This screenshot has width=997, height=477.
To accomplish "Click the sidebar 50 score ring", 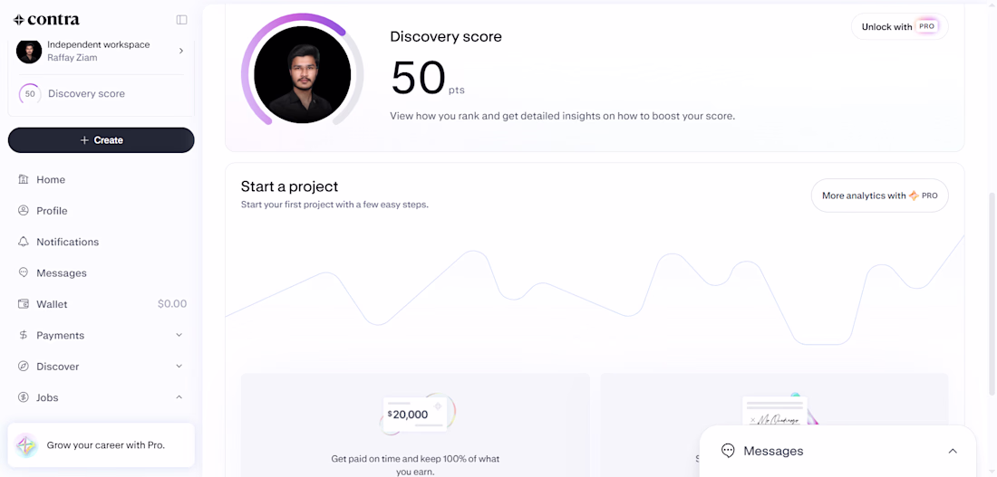I will coord(30,94).
